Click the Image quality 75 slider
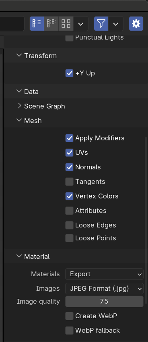This screenshot has width=148, height=342. [x=104, y=301]
